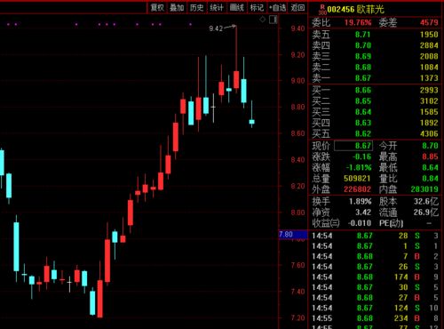Click the 返回 back button
This screenshot has width=444, height=329.
click(x=297, y=8)
